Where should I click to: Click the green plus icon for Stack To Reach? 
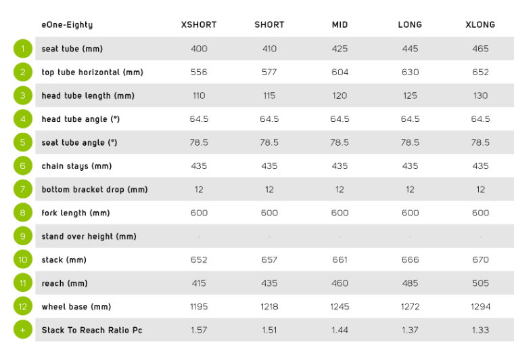click(23, 330)
